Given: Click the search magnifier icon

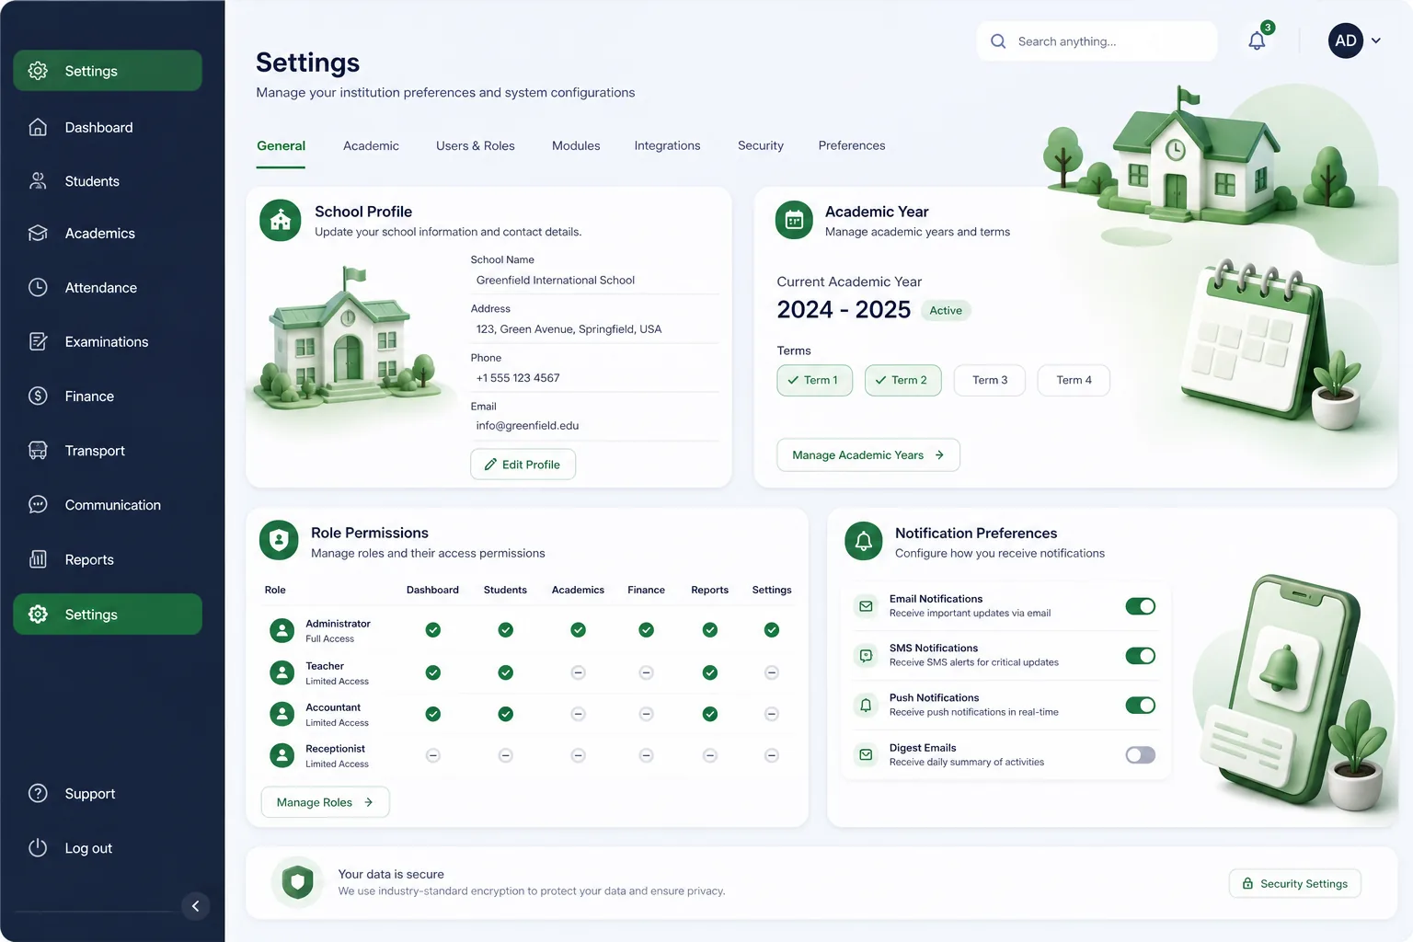Looking at the screenshot, I should click(x=998, y=41).
